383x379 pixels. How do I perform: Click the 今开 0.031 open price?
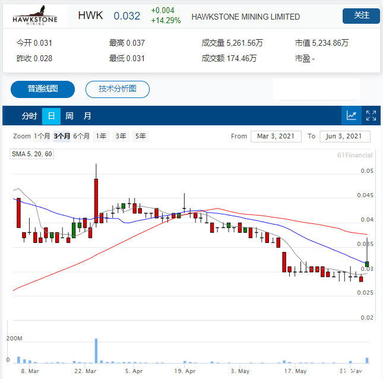tap(34, 43)
